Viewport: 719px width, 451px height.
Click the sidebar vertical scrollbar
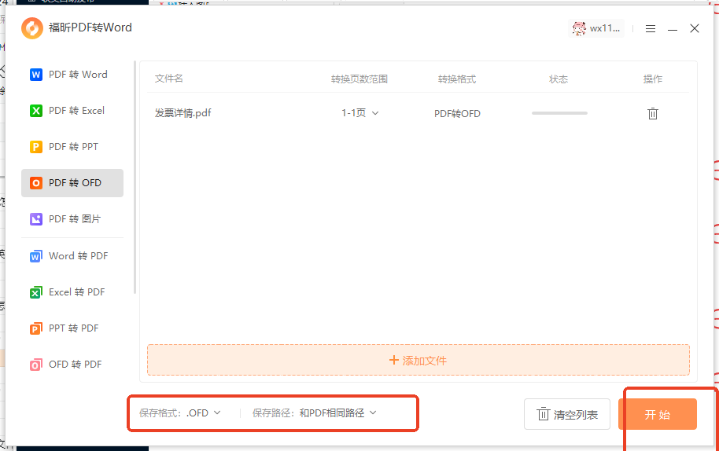(135, 178)
